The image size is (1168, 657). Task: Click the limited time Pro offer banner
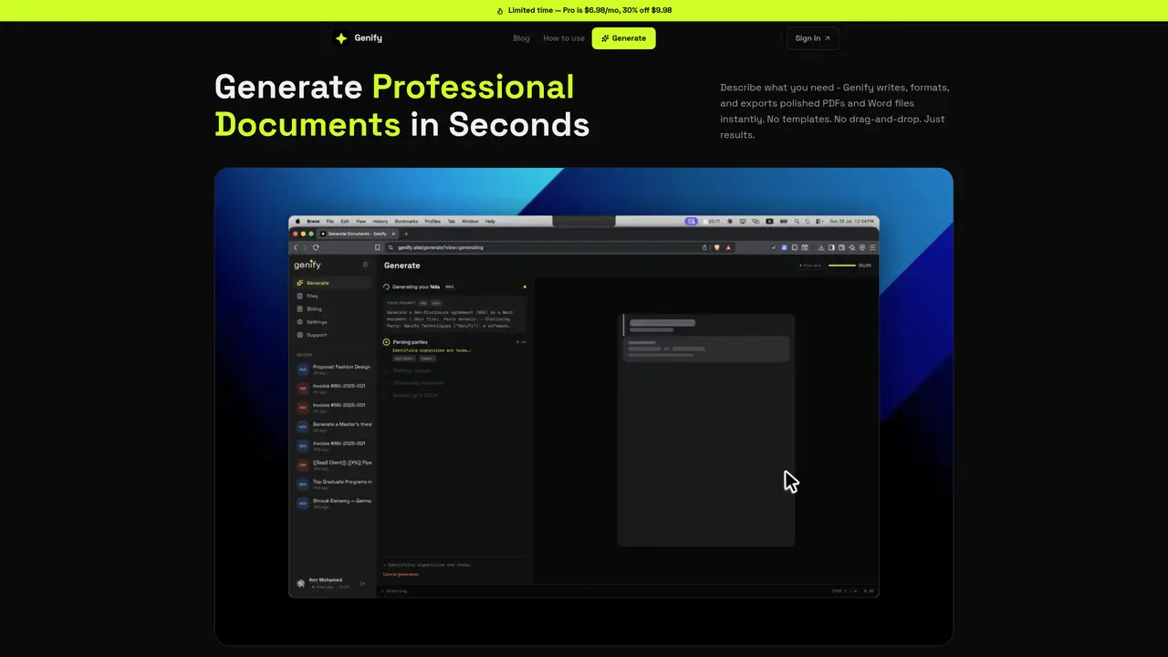click(584, 11)
